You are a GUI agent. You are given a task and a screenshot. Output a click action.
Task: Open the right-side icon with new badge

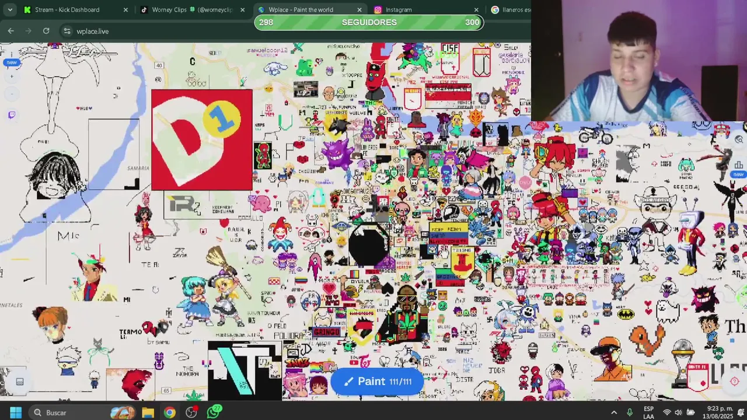click(x=739, y=166)
